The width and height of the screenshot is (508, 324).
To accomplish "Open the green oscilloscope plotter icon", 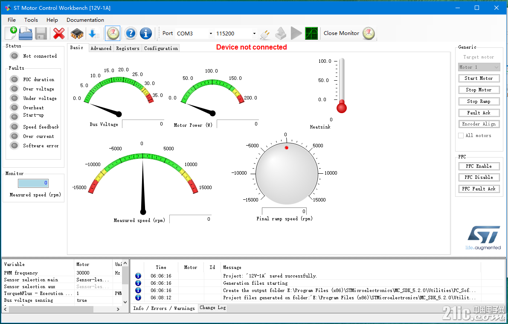I will point(311,33).
